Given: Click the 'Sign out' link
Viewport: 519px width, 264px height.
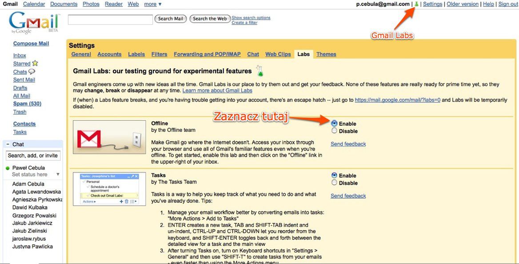Looking at the screenshot, I should tap(508, 4).
